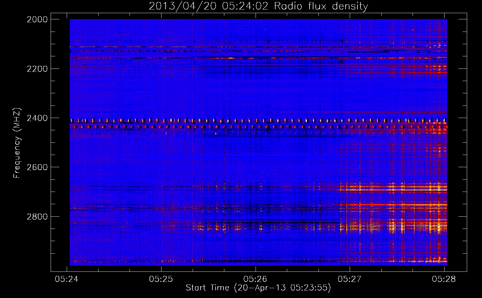Click the 05:24 time tick label

tap(67, 279)
